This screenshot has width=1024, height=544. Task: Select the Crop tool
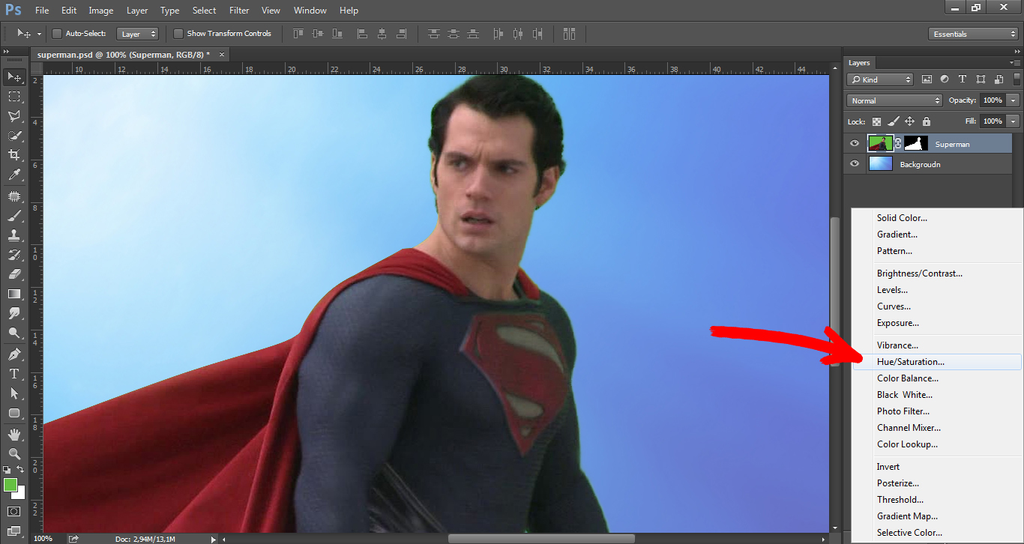(13, 155)
